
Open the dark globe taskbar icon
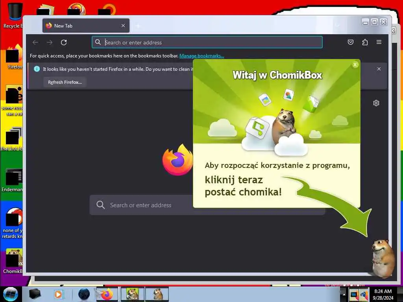point(84,294)
